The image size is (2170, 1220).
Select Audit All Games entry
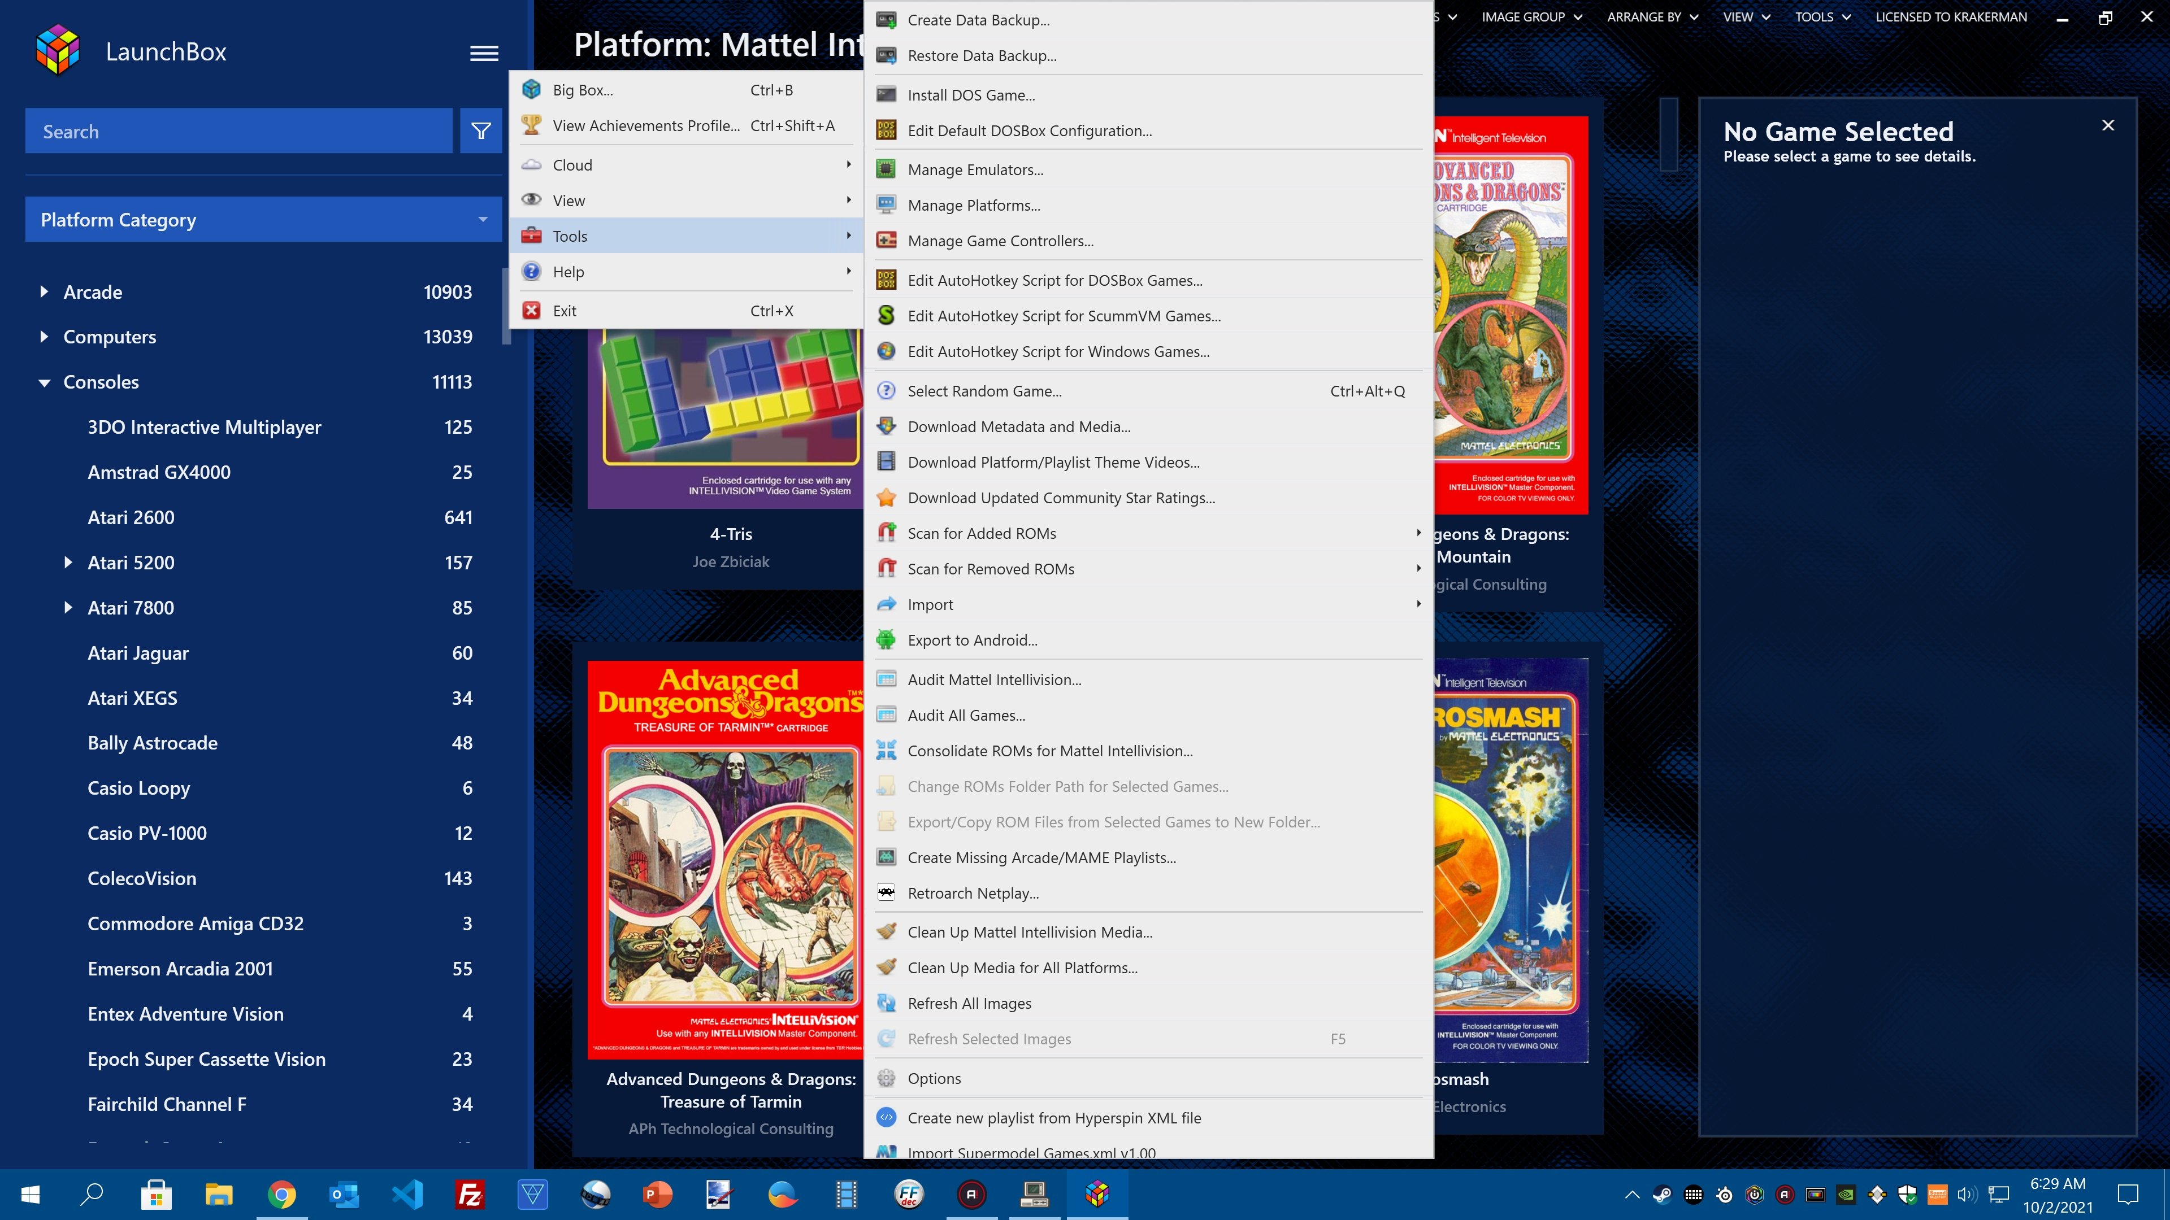(x=966, y=715)
